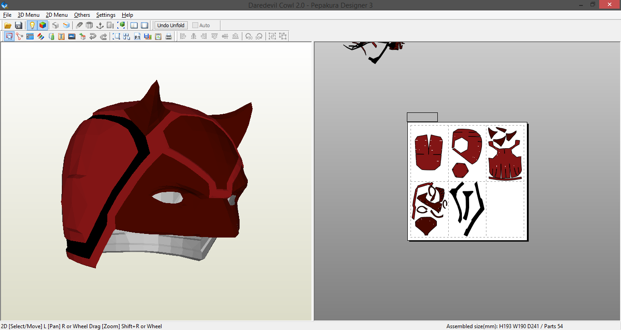Open the Help menu

[x=127, y=15]
